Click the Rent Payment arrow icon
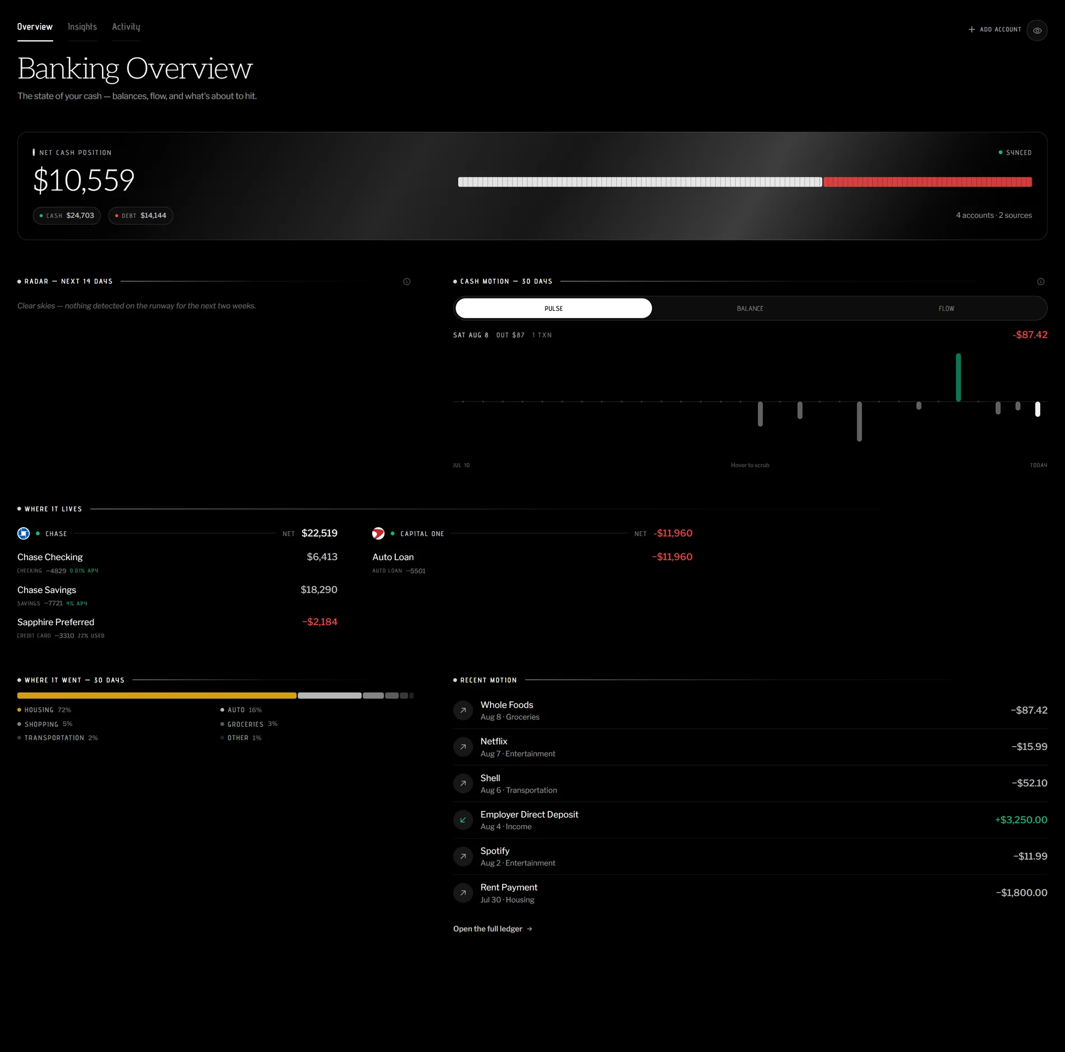 click(463, 893)
